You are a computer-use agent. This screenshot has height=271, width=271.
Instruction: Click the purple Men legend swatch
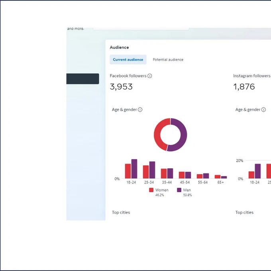(x=179, y=190)
